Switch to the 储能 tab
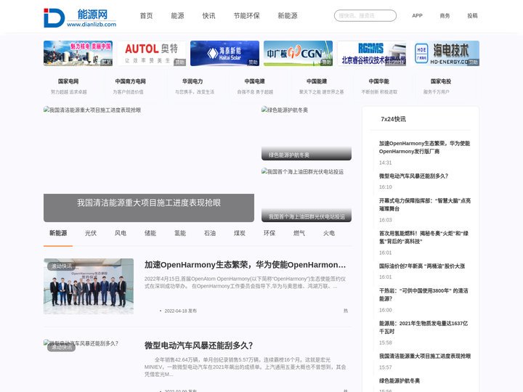 [x=150, y=233]
